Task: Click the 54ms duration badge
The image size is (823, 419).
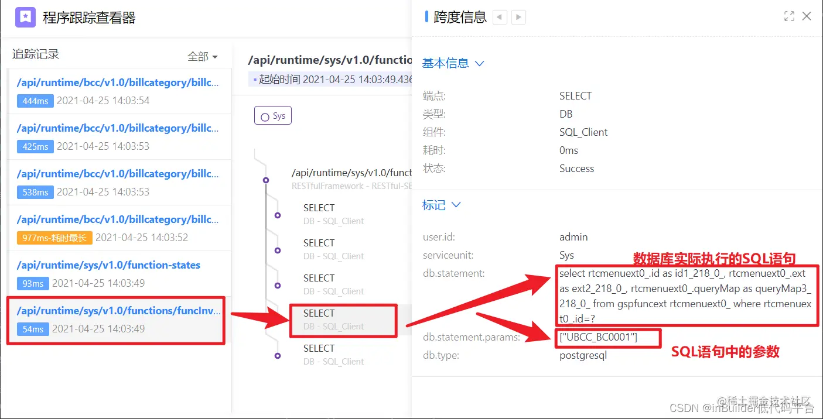Action: coord(33,329)
